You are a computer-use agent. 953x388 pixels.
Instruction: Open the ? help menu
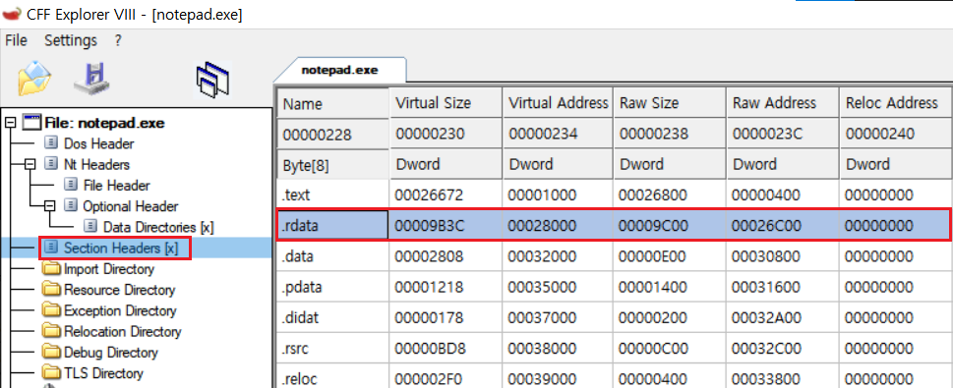[x=118, y=40]
